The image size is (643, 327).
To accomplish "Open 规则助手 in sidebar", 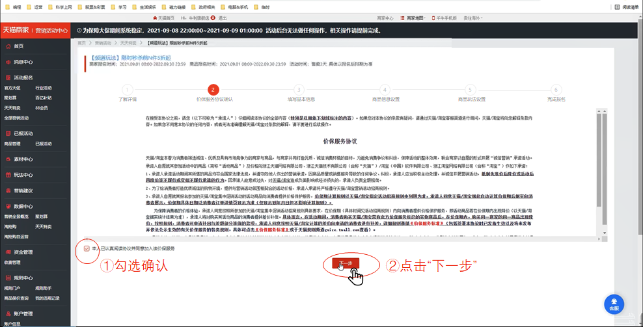I will [x=44, y=288].
